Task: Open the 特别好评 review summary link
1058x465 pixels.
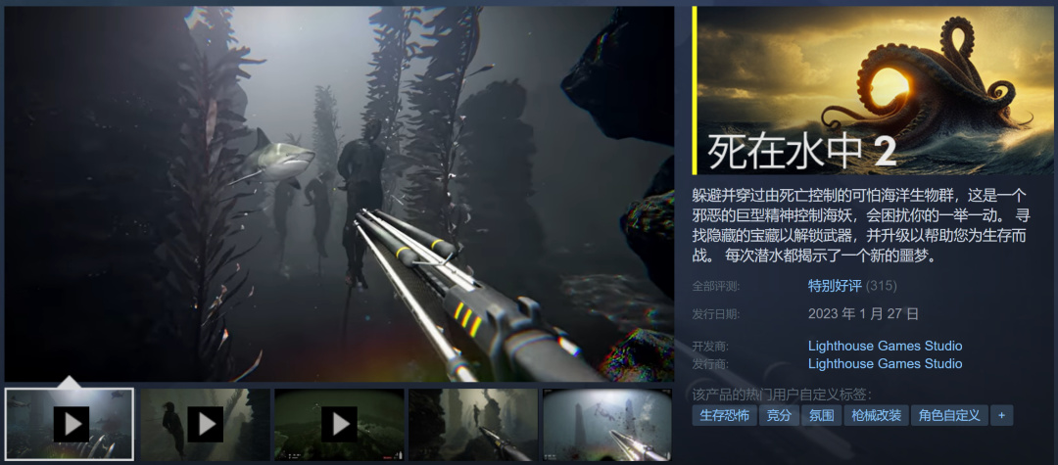Action: pos(835,286)
